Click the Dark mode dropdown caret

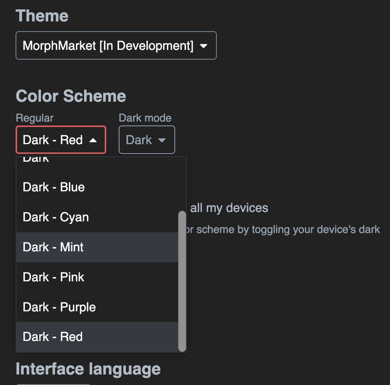pos(162,140)
